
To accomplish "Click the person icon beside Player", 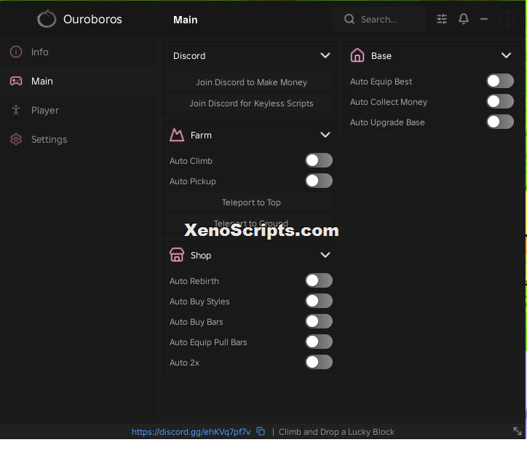I will 16,110.
